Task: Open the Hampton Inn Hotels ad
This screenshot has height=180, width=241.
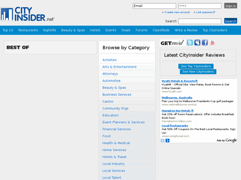Action: (x=178, y=111)
